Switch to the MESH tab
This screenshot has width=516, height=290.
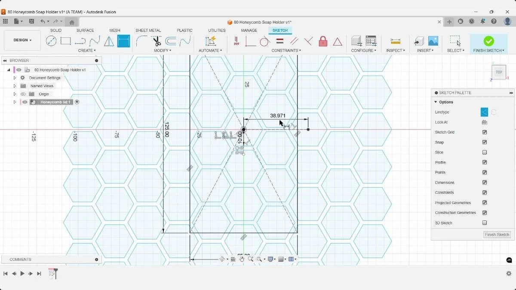(115, 31)
